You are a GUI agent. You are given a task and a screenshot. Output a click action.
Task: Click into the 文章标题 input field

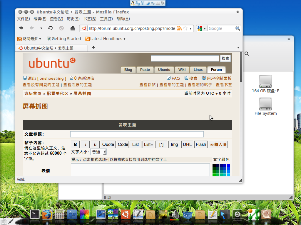tap(137, 134)
